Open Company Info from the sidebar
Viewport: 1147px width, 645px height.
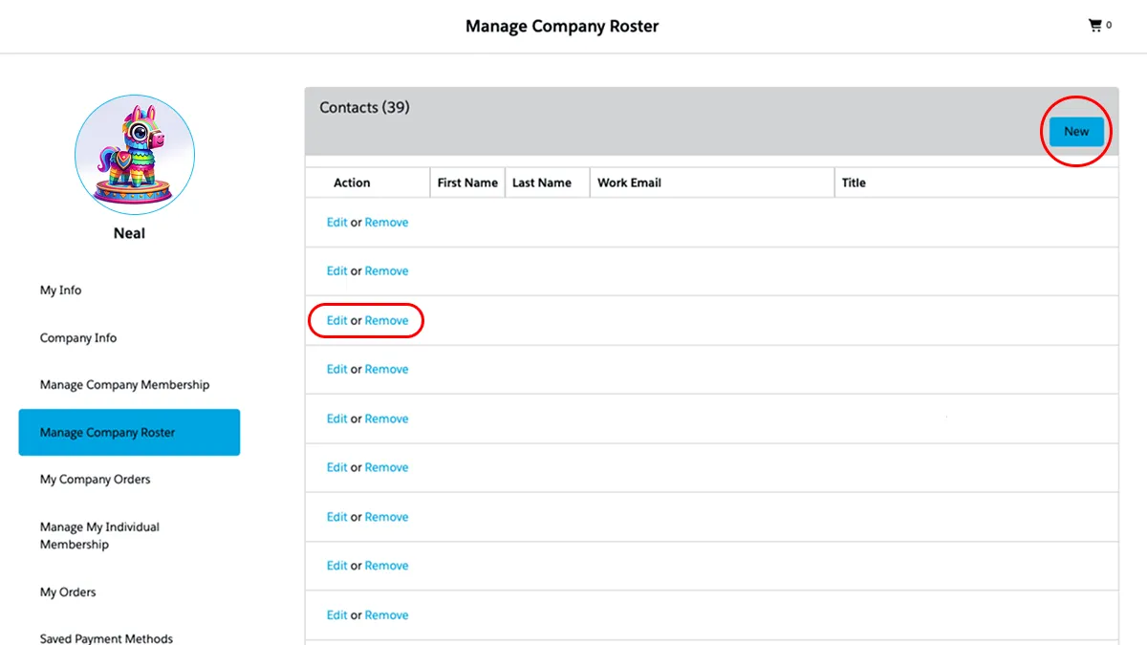point(78,337)
